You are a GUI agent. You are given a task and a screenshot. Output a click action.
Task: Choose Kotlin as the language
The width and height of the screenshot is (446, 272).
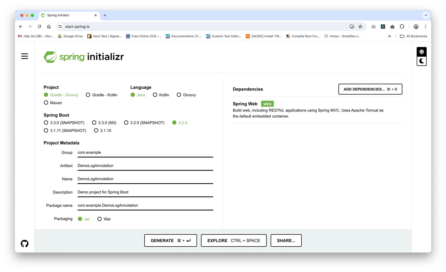pos(155,95)
